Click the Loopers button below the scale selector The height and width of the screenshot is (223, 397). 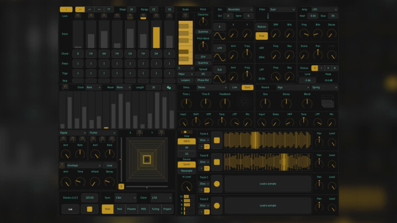[186, 80]
